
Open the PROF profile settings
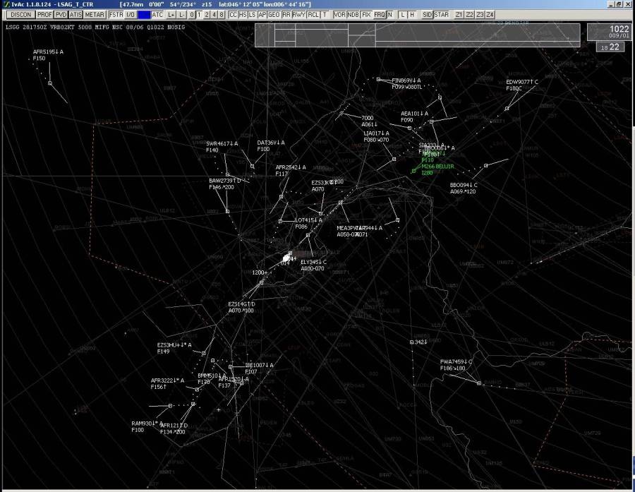[x=44, y=14]
